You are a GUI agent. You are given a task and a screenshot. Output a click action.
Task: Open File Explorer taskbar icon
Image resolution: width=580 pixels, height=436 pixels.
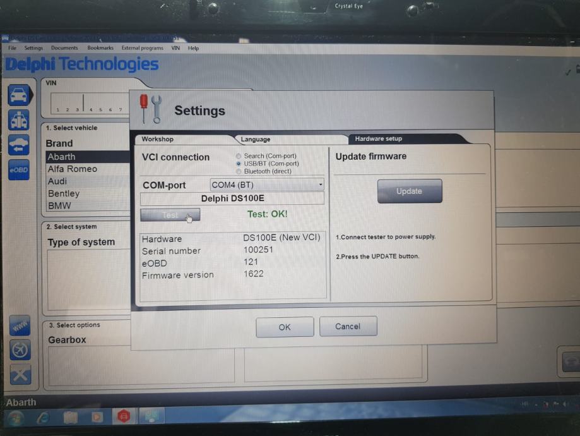tap(70, 417)
